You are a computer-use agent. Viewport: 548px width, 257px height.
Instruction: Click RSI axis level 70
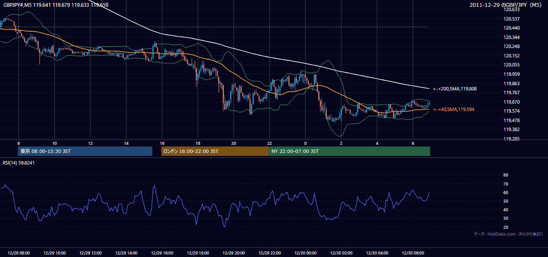pos(506,184)
